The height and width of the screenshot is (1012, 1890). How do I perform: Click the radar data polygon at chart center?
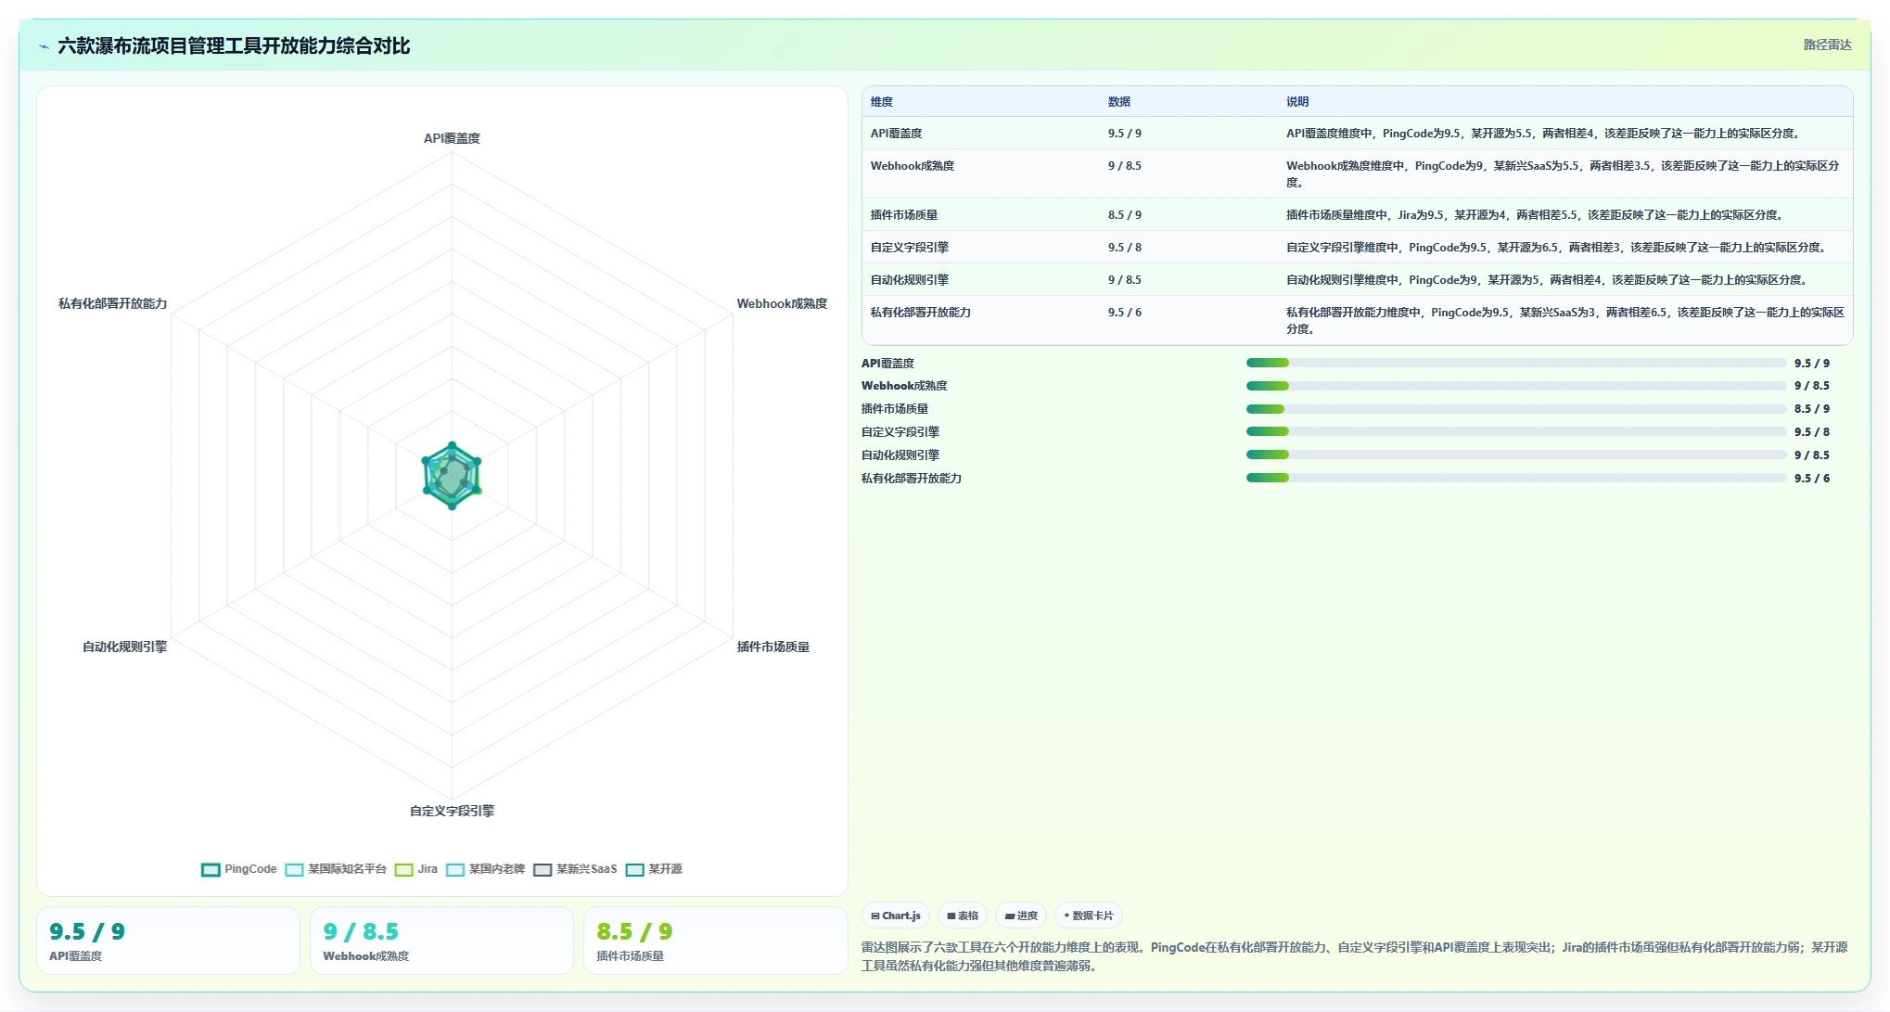pyautogui.click(x=452, y=476)
